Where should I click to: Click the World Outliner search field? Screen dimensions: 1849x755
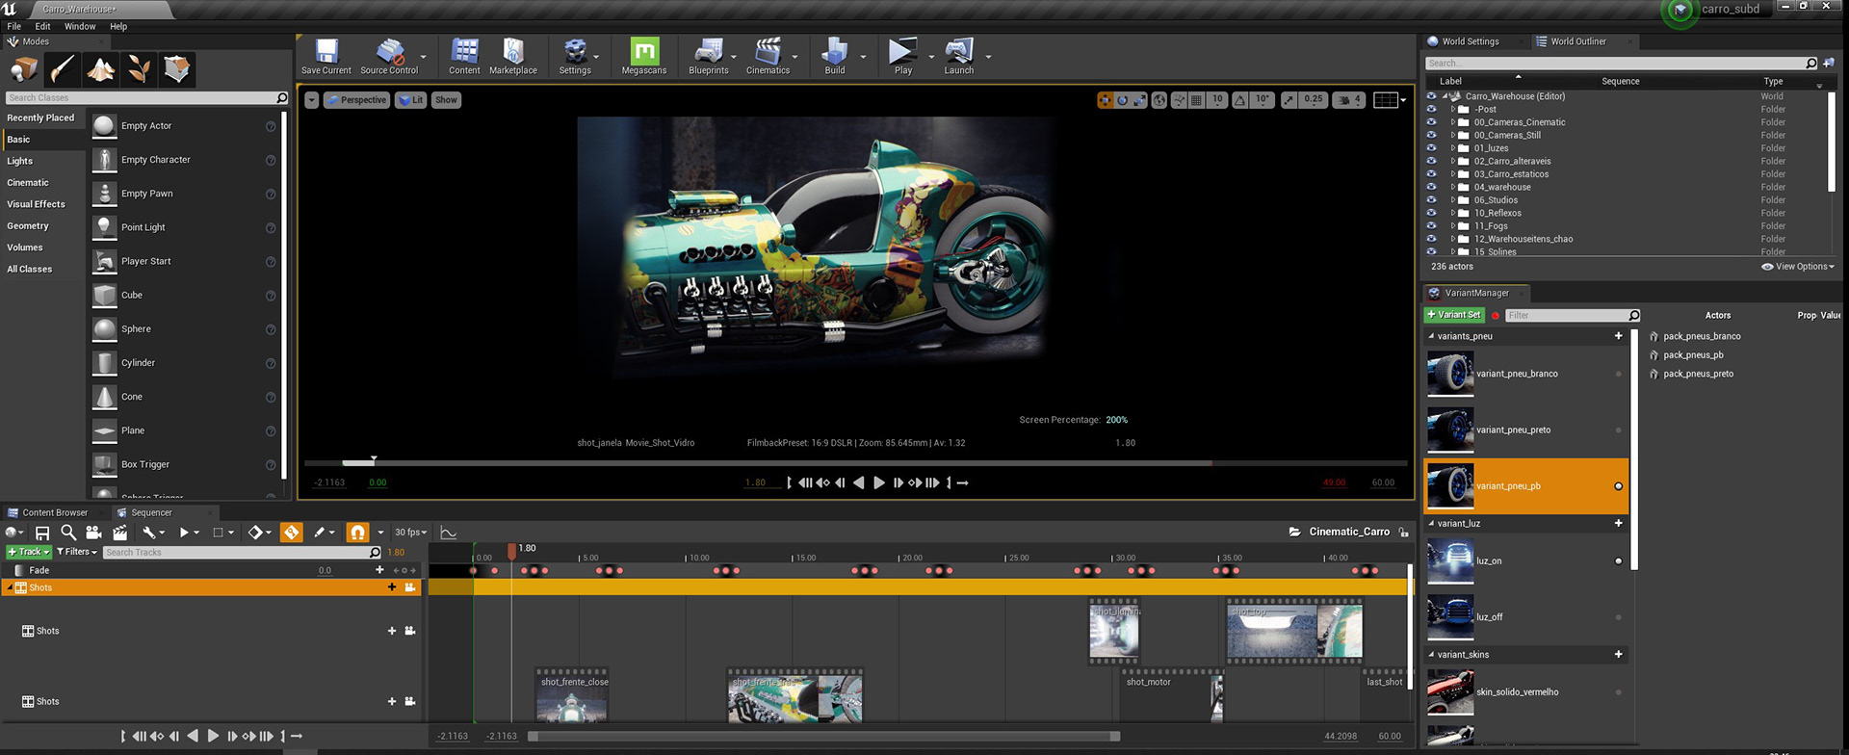click(x=1621, y=63)
